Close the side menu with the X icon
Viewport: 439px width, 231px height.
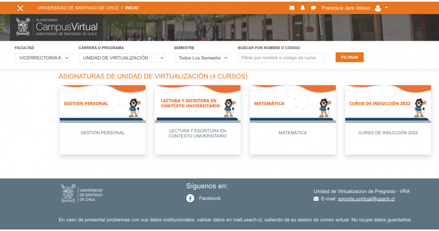point(20,8)
